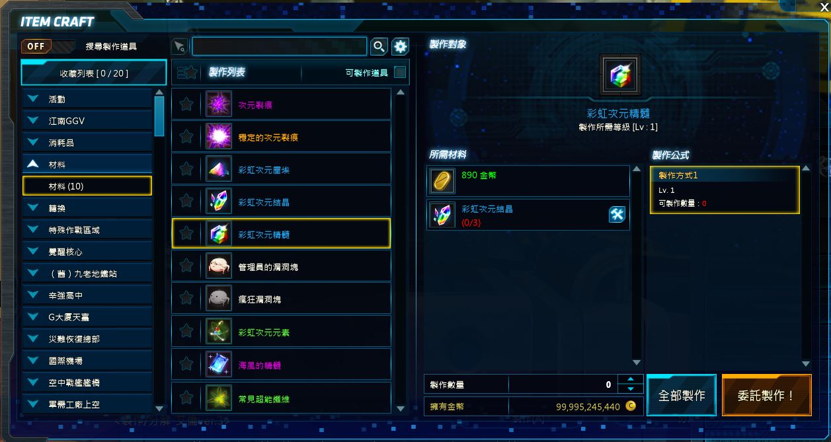Check the 可製作道具 checkbox
Image resolution: width=831 pixels, height=442 pixels.
coord(400,72)
